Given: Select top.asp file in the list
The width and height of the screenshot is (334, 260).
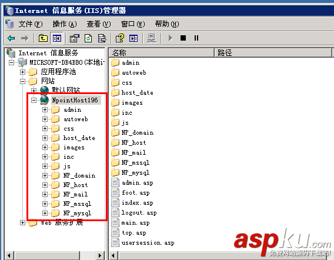Looking at the screenshot, I should point(133,233).
